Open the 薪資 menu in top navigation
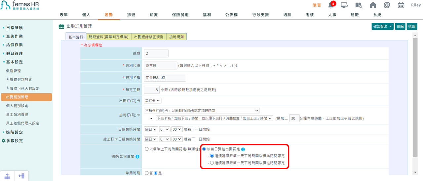This screenshot has width=423, height=181. (153, 15)
